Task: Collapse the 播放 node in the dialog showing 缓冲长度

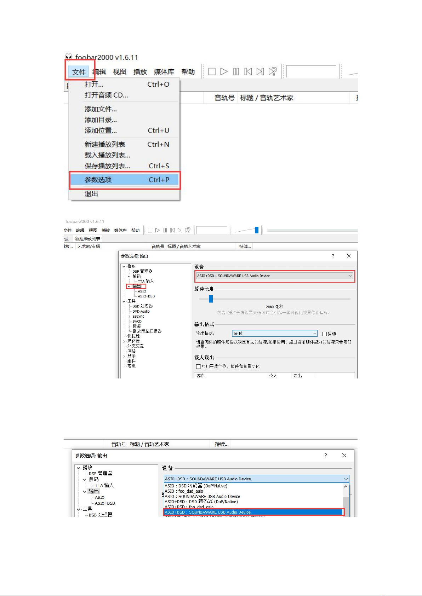Action: [x=124, y=266]
